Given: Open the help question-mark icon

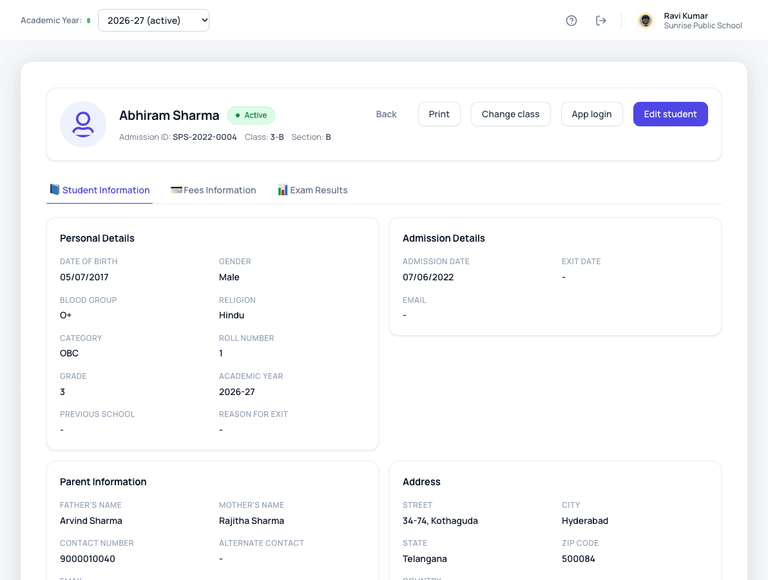Looking at the screenshot, I should 571,21.
